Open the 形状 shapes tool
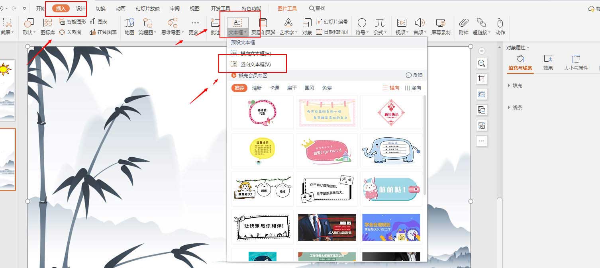 click(29, 26)
